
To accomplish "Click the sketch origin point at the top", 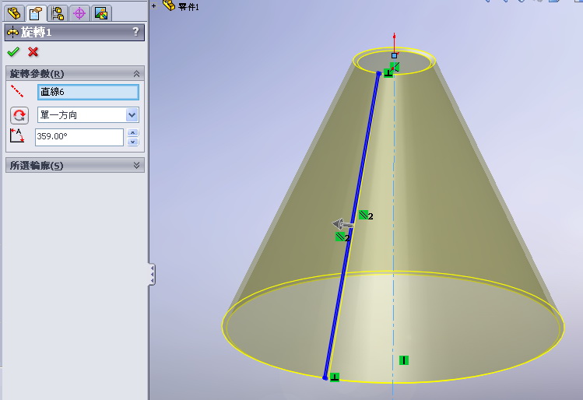I will (x=394, y=55).
